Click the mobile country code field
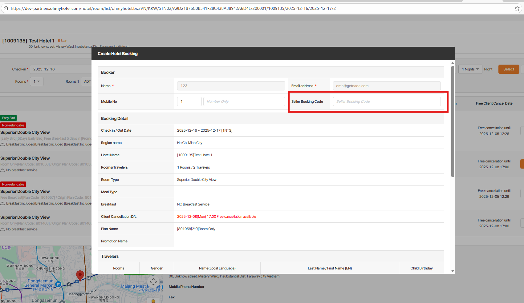Viewport: 524px width, 303px height. tap(189, 102)
